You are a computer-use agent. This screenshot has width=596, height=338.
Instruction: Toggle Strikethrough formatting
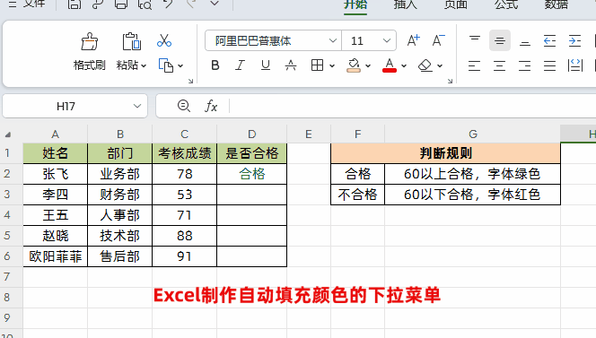click(291, 65)
